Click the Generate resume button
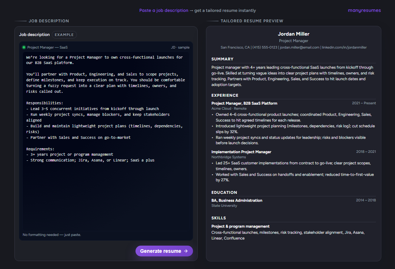Screen dimensions: 395x269 [x=164, y=251]
